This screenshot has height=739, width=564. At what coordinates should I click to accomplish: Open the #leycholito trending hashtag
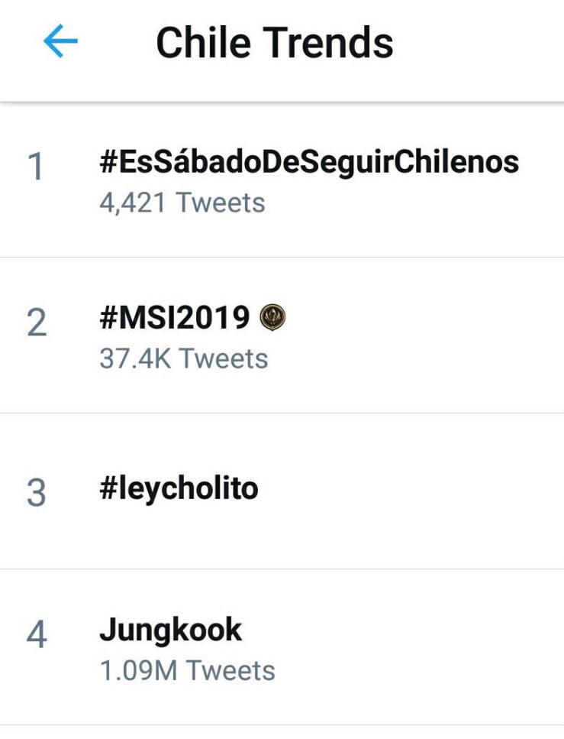coord(179,488)
